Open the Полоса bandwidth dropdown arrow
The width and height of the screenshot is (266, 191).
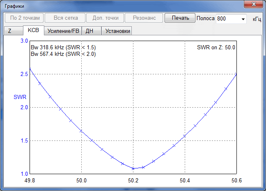[243, 19]
